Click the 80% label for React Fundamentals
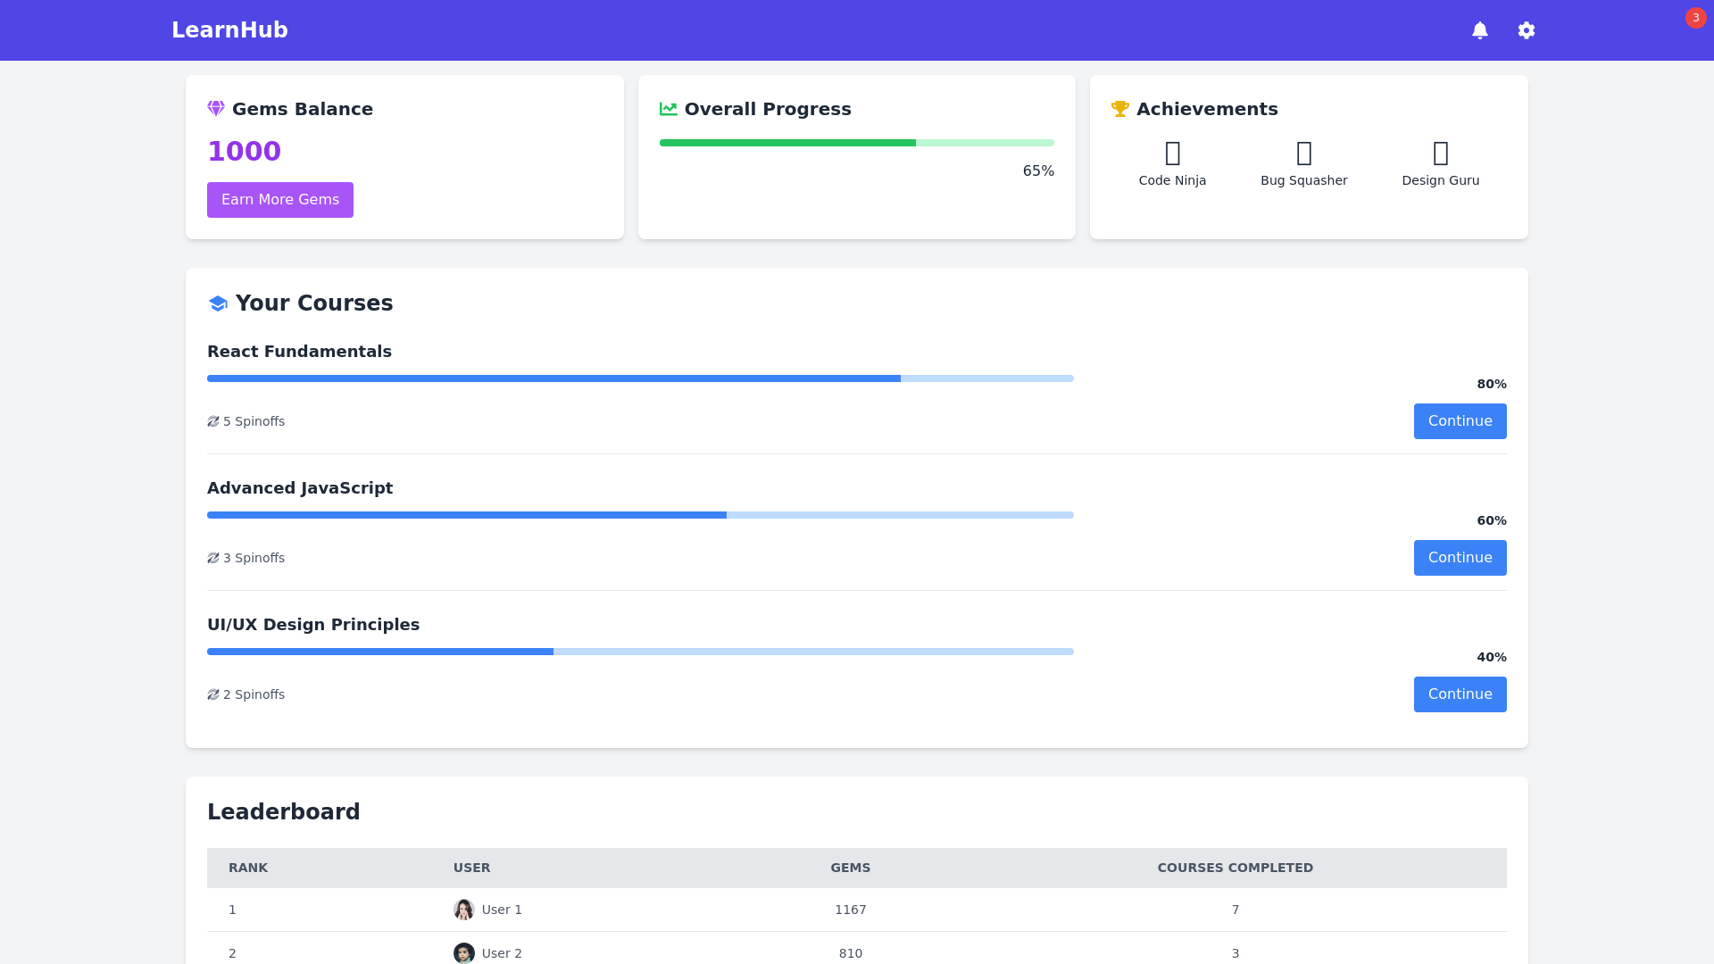This screenshot has width=1714, height=964. (1492, 384)
